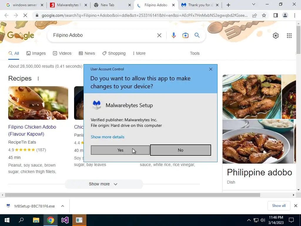This screenshot has height=226, width=301.
Task: Select the All results tab
Action: [x=14, y=54]
